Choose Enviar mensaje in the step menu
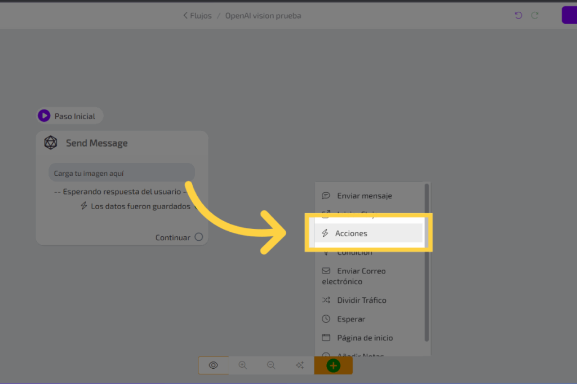 point(364,196)
